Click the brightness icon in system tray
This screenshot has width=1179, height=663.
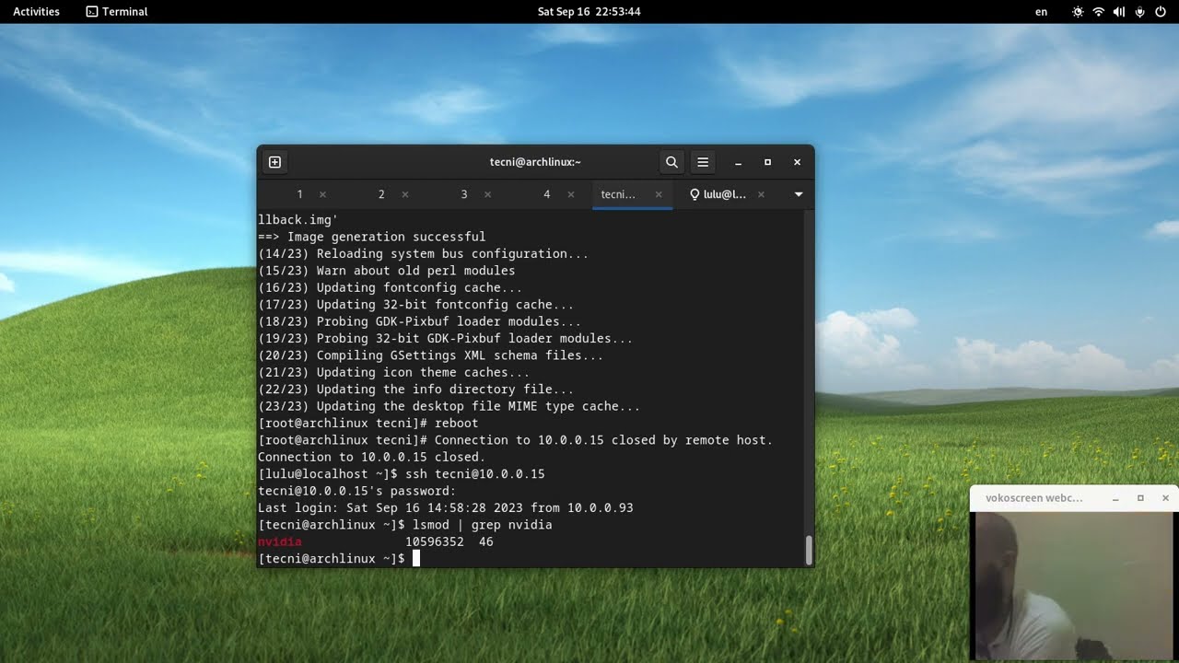[1078, 12]
